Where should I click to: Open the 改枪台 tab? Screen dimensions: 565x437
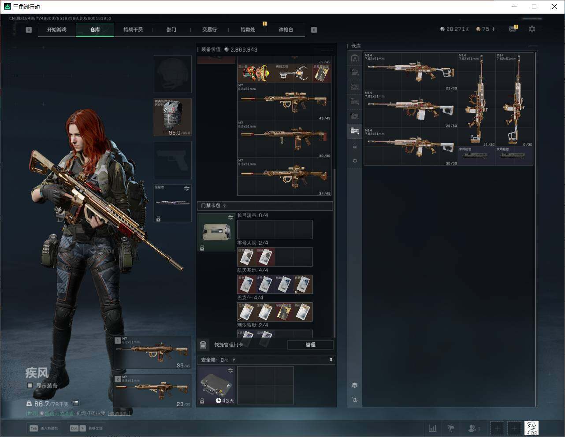286,30
